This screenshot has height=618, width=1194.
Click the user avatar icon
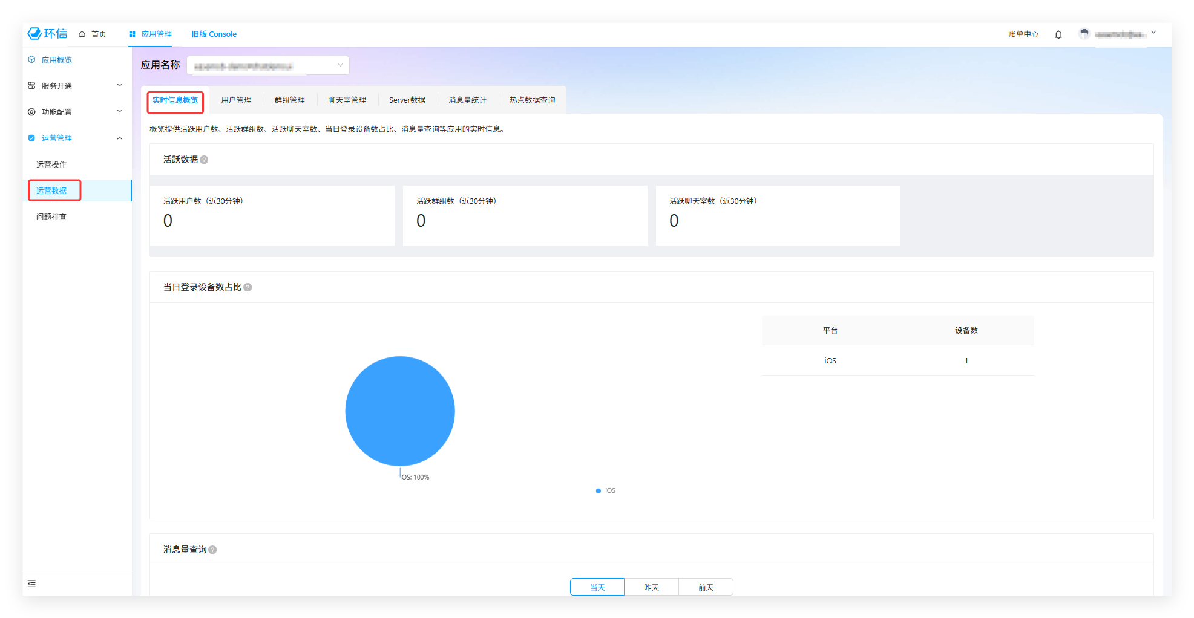[x=1084, y=34]
